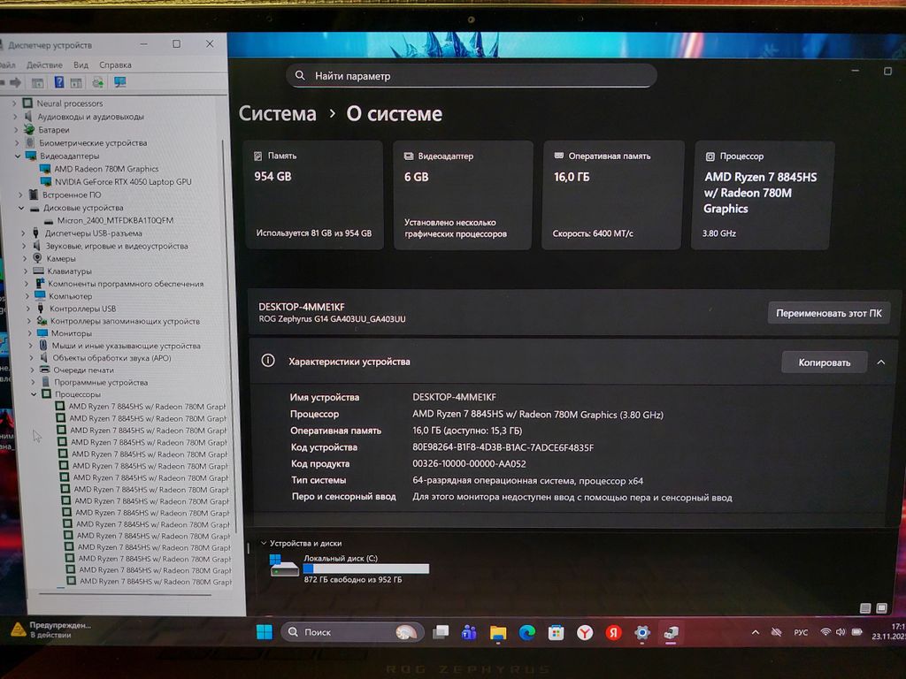Click the Scan for hardware changes monitor icon
This screenshot has height=679, width=906.
(120, 82)
